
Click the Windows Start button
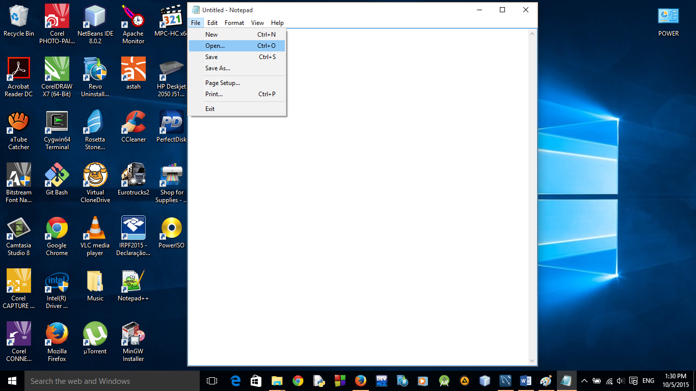point(11,380)
